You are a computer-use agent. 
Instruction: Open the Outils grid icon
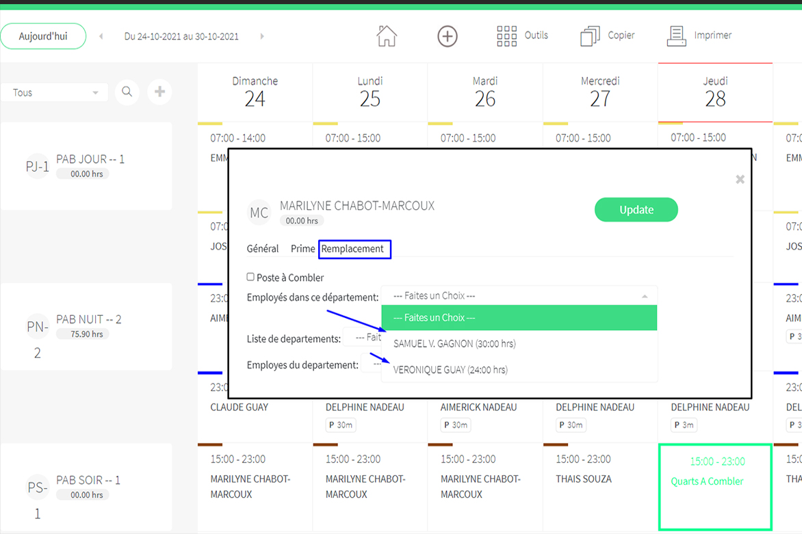(x=507, y=36)
